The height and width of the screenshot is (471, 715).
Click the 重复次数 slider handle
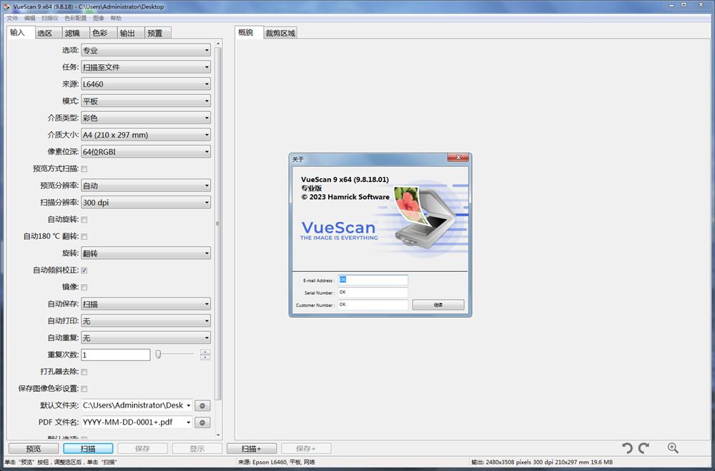[158, 354]
